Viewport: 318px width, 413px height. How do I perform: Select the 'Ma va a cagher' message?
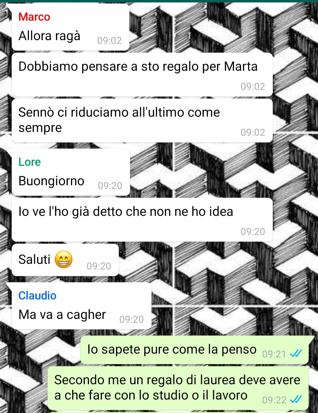[x=82, y=306]
